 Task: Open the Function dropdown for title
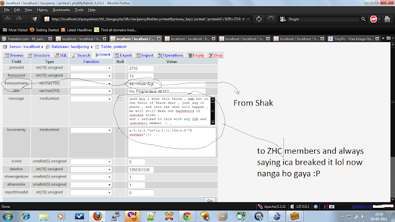coord(91,91)
